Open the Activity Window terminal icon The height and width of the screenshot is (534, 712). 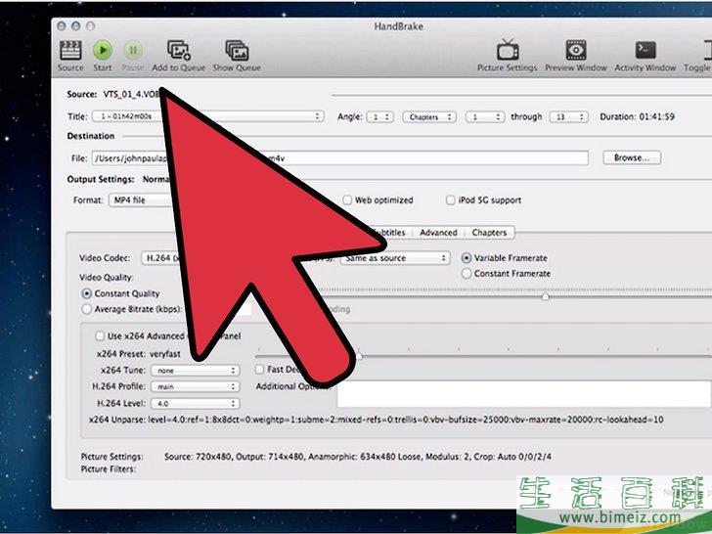645,50
